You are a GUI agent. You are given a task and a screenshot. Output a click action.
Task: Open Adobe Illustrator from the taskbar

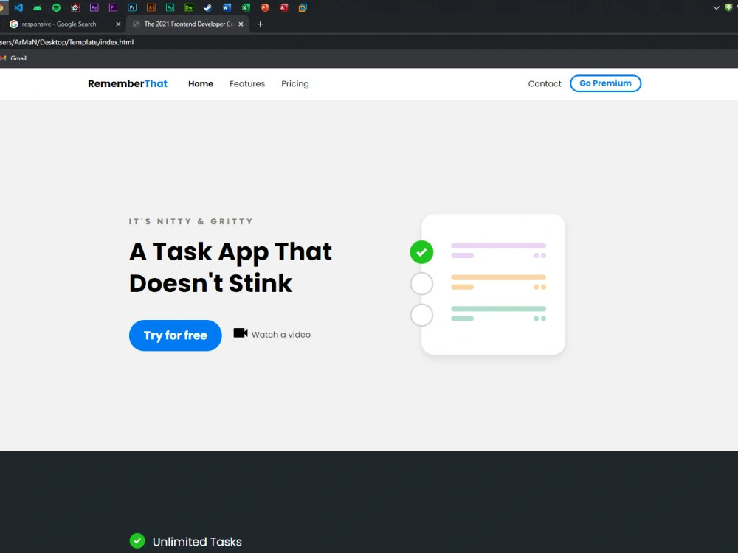pos(151,7)
